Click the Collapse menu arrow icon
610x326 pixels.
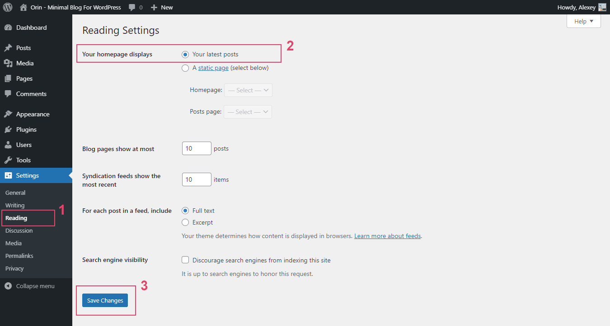[x=8, y=286]
